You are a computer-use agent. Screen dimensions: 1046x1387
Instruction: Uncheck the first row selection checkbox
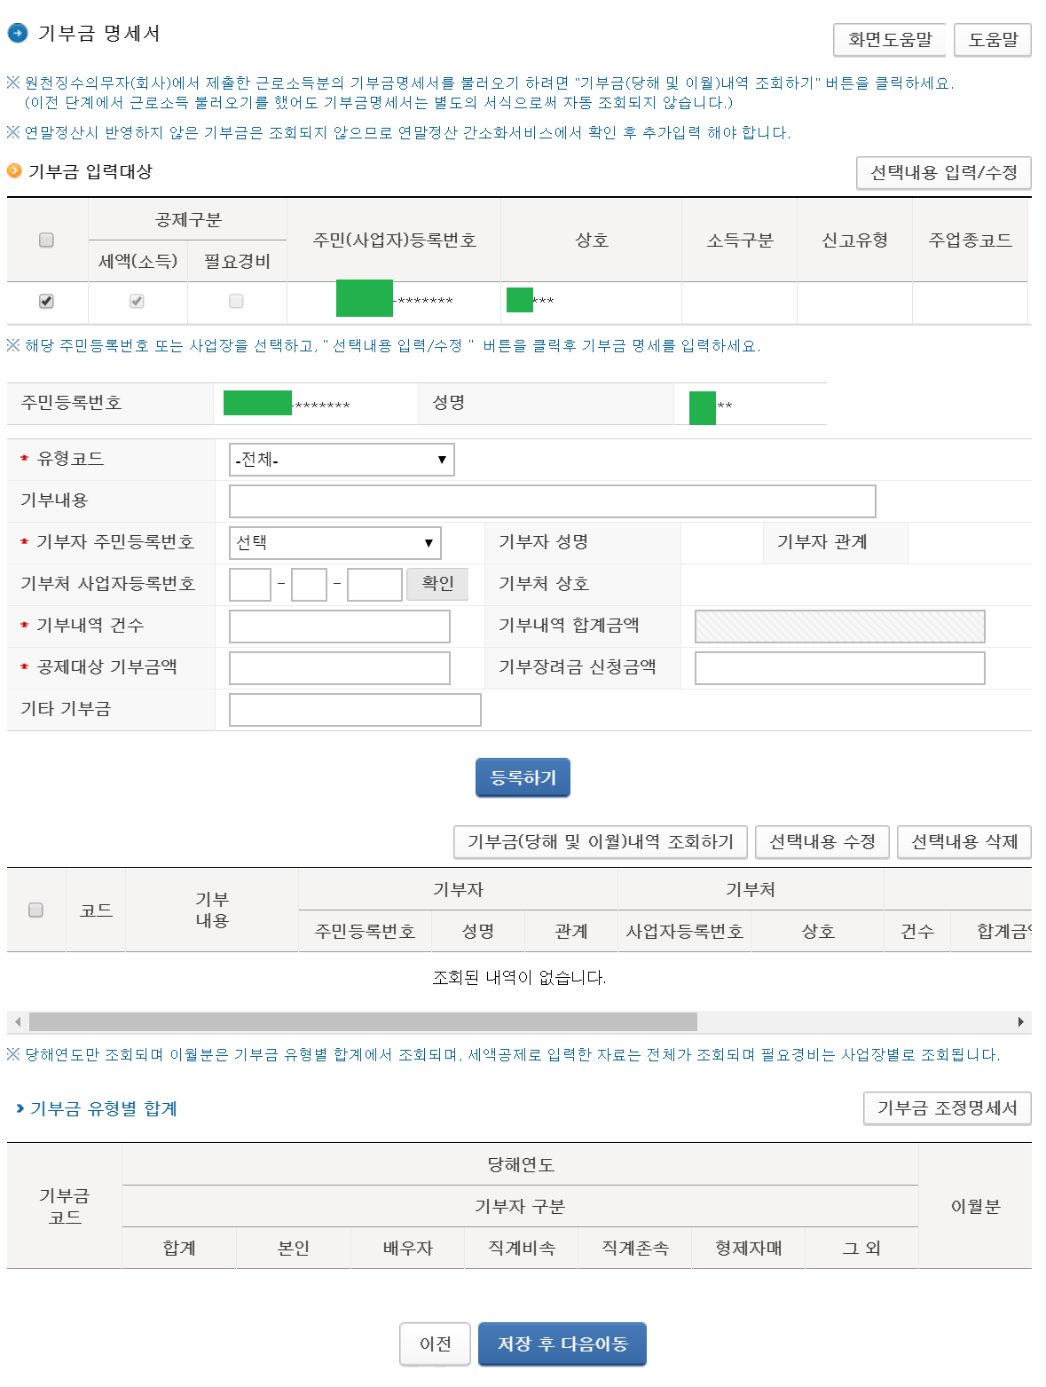tap(46, 302)
